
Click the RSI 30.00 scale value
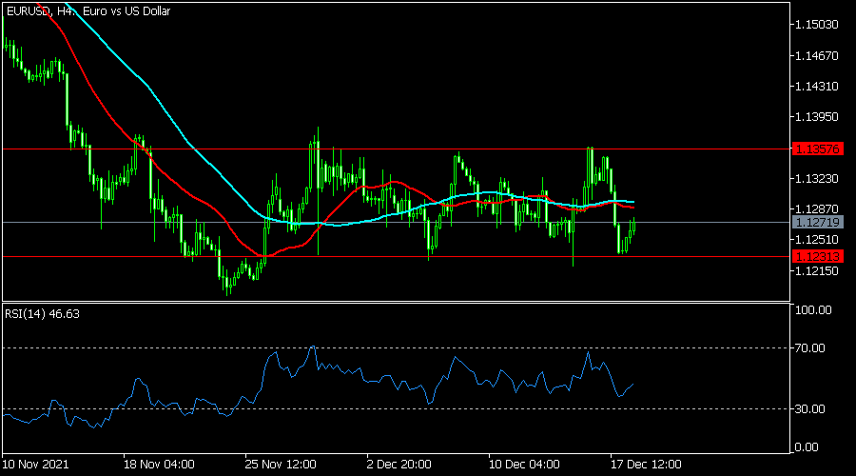[x=810, y=408]
